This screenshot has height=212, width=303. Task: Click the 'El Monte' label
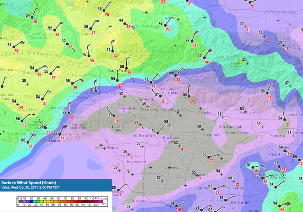[x=212, y=135]
